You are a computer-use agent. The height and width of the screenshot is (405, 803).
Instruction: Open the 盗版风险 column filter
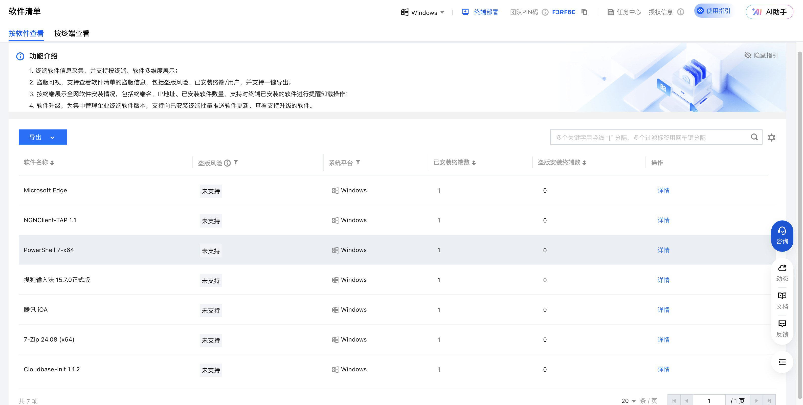(x=236, y=162)
